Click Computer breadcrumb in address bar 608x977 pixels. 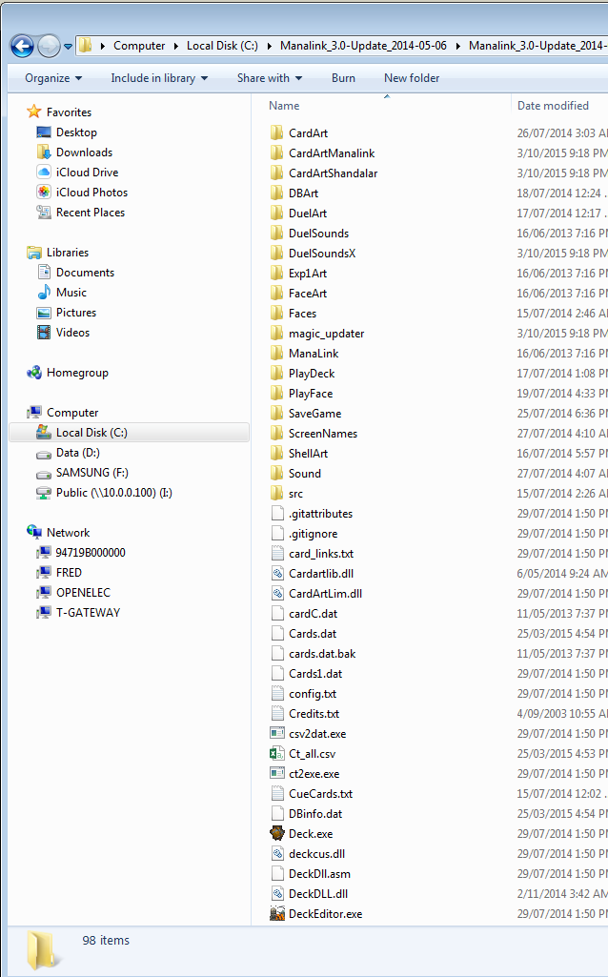(x=138, y=46)
